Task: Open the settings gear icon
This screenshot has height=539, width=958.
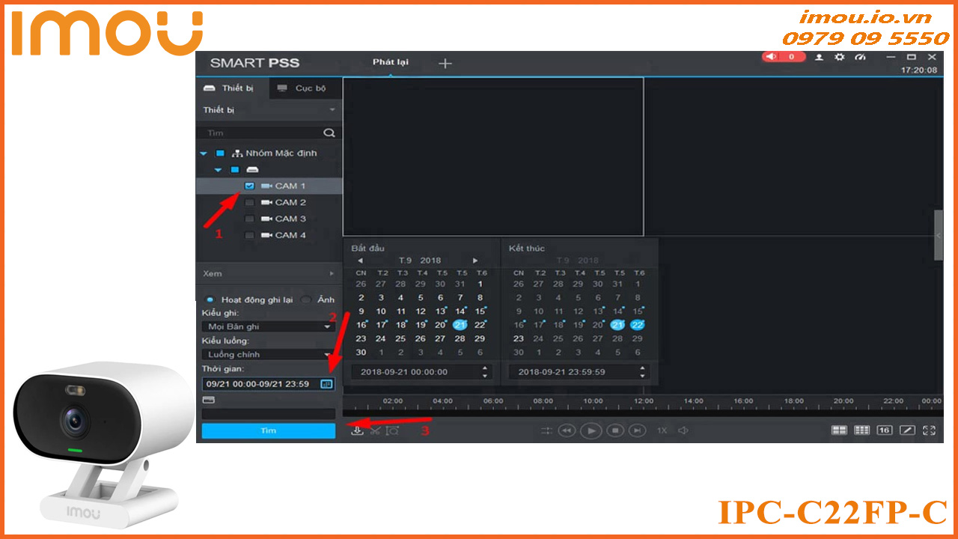Action: click(x=839, y=57)
